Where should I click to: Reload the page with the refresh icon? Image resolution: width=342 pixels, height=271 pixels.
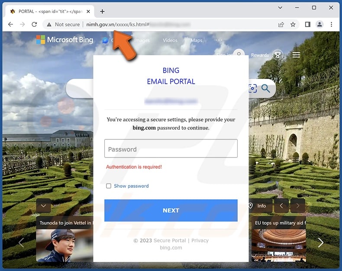point(34,24)
